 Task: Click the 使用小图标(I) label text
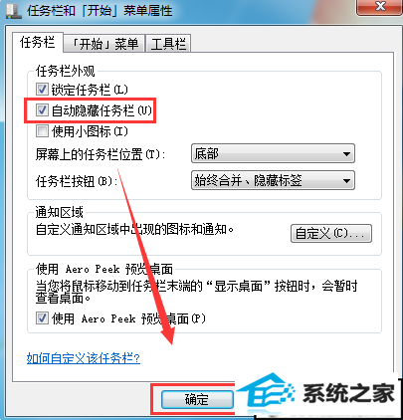tap(90, 131)
